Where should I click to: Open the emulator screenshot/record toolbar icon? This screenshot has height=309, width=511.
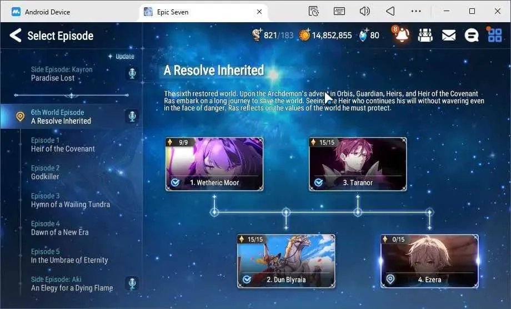313,12
